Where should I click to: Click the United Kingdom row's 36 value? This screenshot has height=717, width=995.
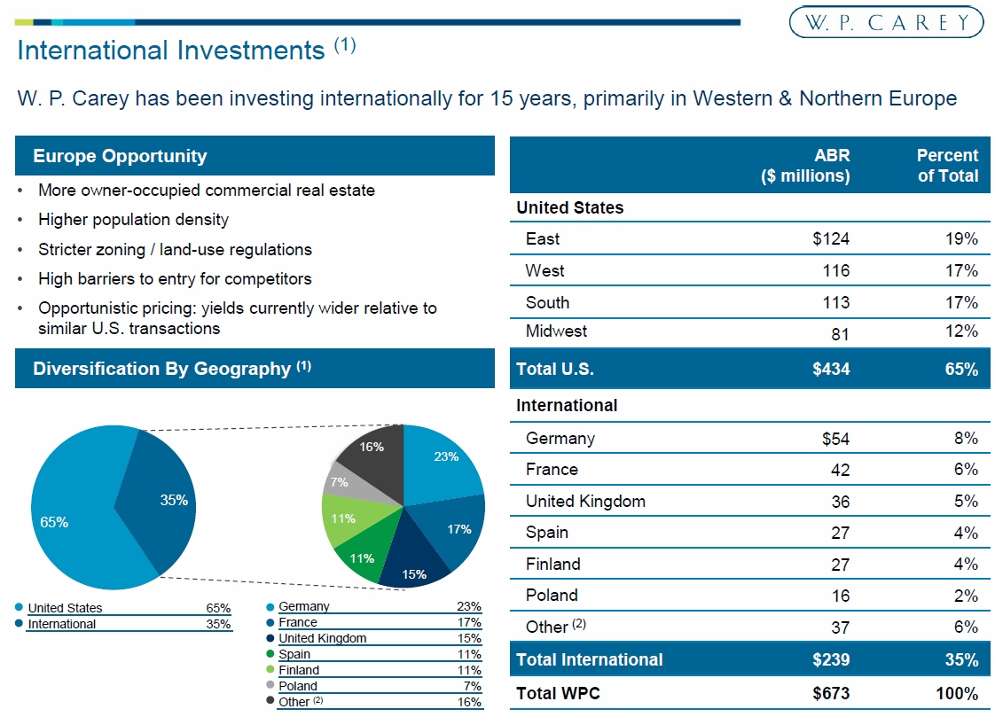pos(840,502)
